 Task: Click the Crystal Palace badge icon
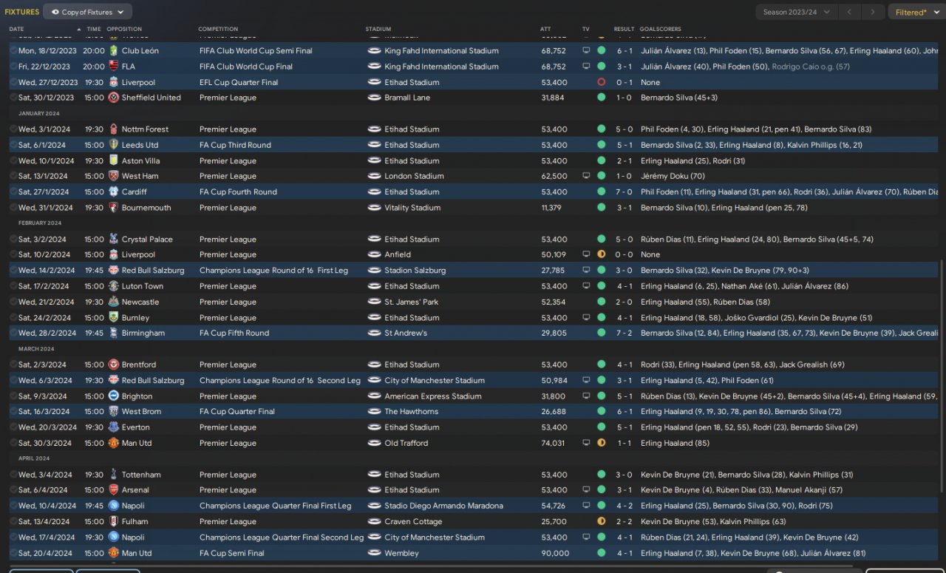coord(113,239)
